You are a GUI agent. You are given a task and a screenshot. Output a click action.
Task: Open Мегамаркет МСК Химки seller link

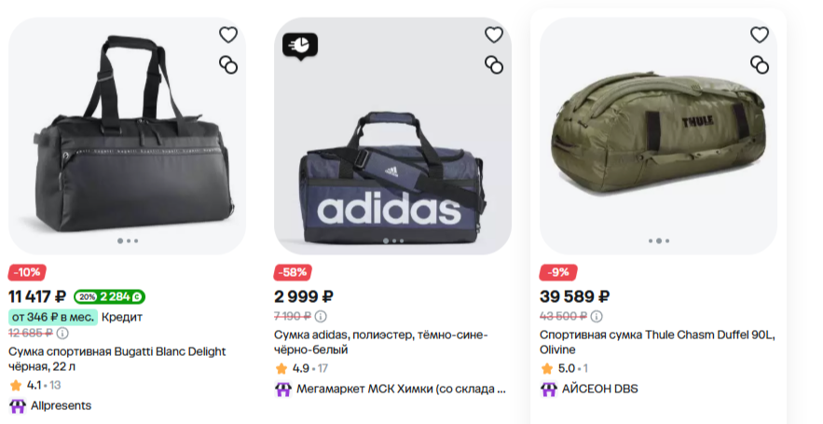pyautogui.click(x=401, y=389)
